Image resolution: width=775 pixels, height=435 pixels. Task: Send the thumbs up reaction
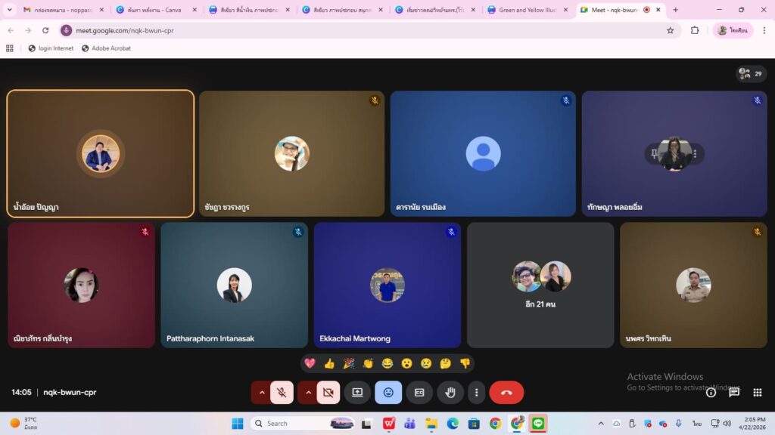coord(329,363)
